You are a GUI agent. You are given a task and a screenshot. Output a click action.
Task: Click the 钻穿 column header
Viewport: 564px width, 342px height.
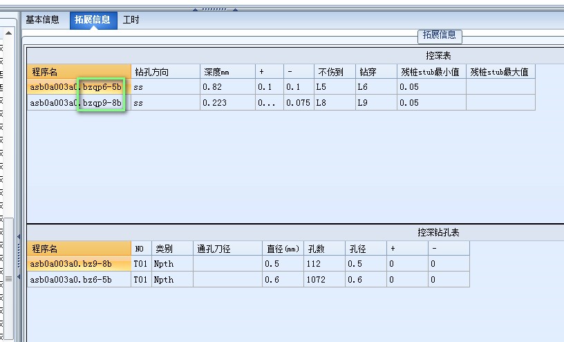click(x=376, y=72)
